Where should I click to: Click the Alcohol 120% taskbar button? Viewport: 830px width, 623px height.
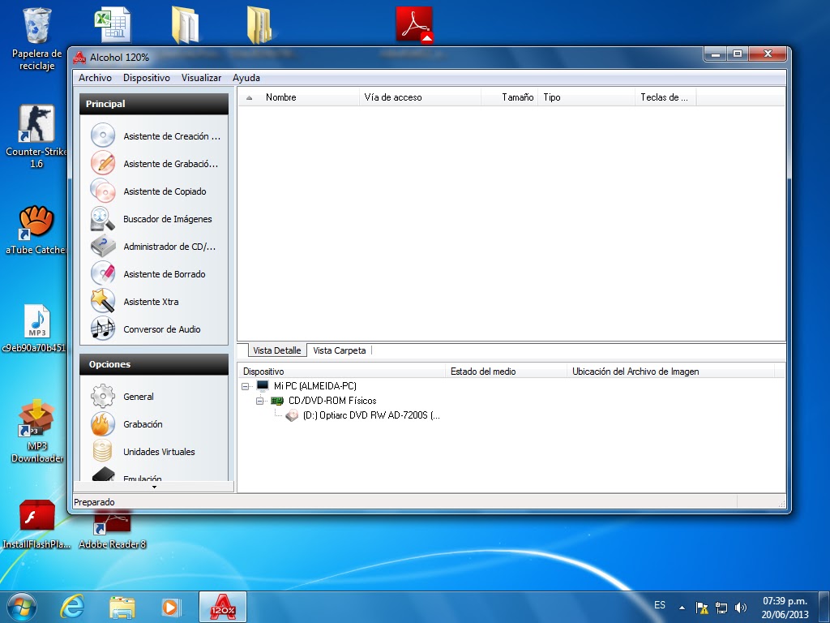(223, 607)
